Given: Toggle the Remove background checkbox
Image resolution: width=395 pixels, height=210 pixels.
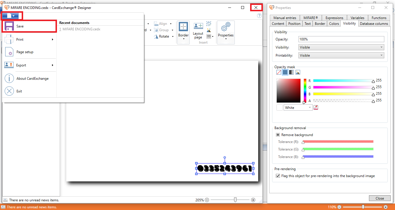Looking at the screenshot, I should coord(278,135).
